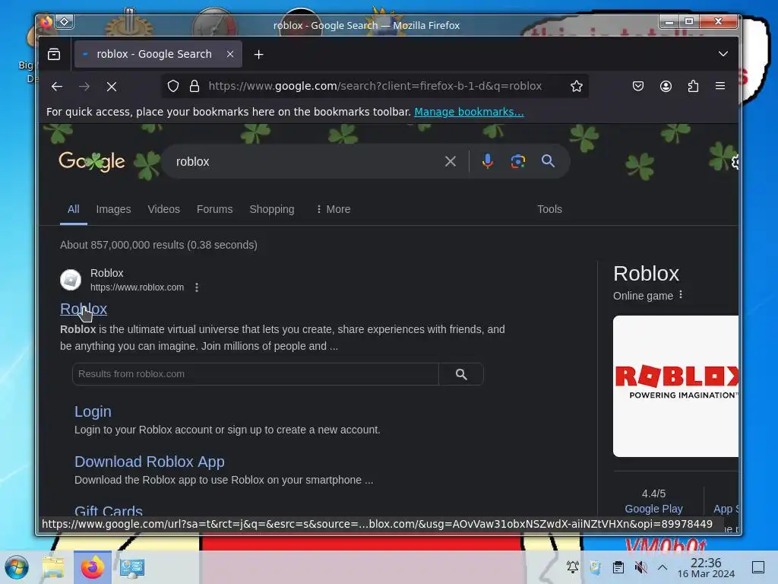The height and width of the screenshot is (584, 778).
Task: Unmute the volume tray icon
Action: click(x=640, y=567)
